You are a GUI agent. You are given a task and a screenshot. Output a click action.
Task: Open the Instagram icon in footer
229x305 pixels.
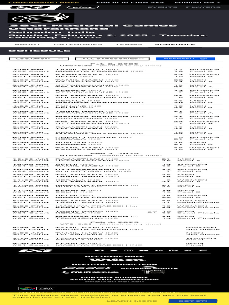tap(129, 250)
